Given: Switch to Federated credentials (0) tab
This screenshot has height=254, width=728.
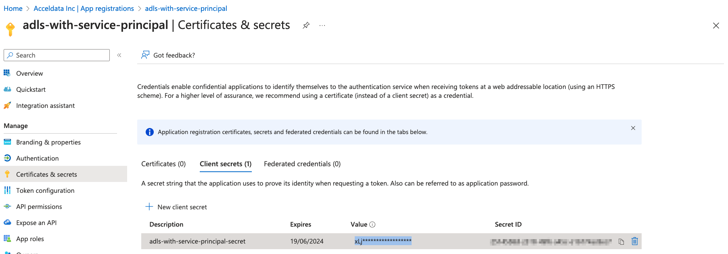Looking at the screenshot, I should [302, 164].
